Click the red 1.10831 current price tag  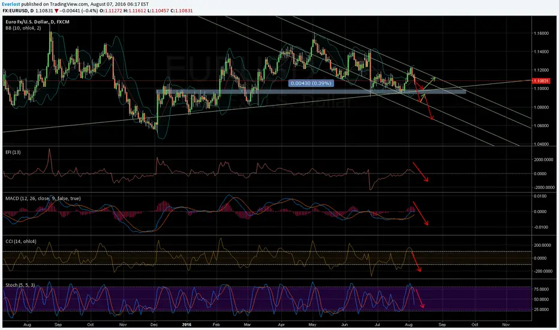click(541, 81)
